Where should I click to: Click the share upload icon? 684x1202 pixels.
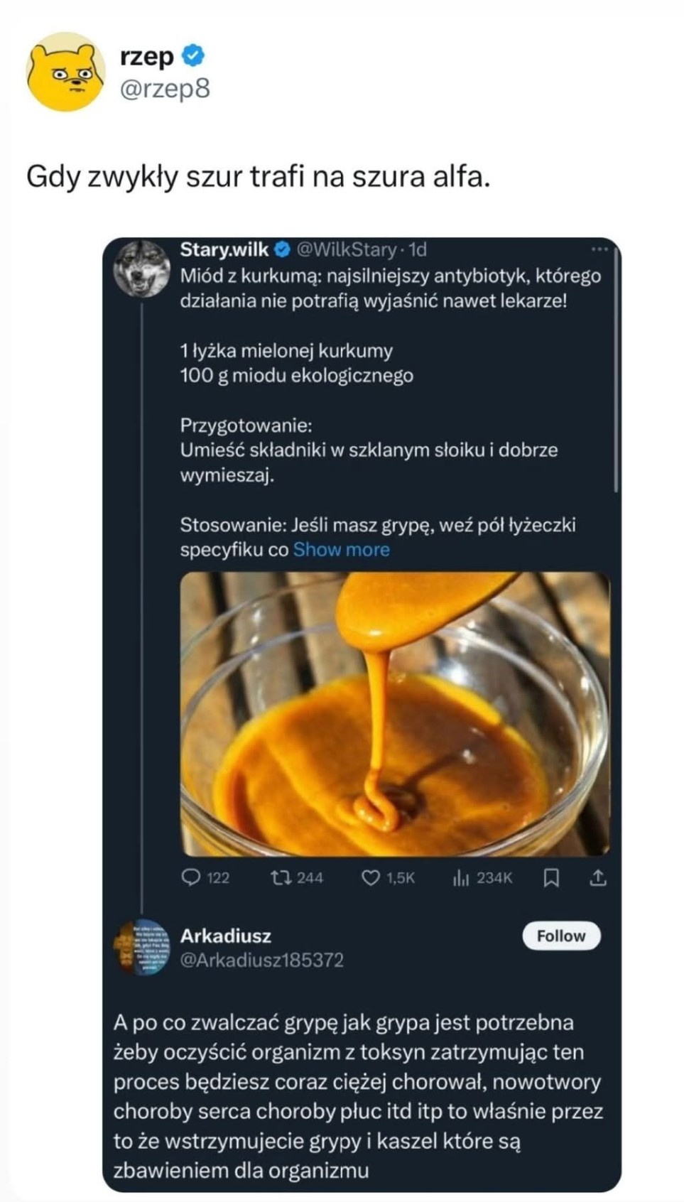click(598, 879)
